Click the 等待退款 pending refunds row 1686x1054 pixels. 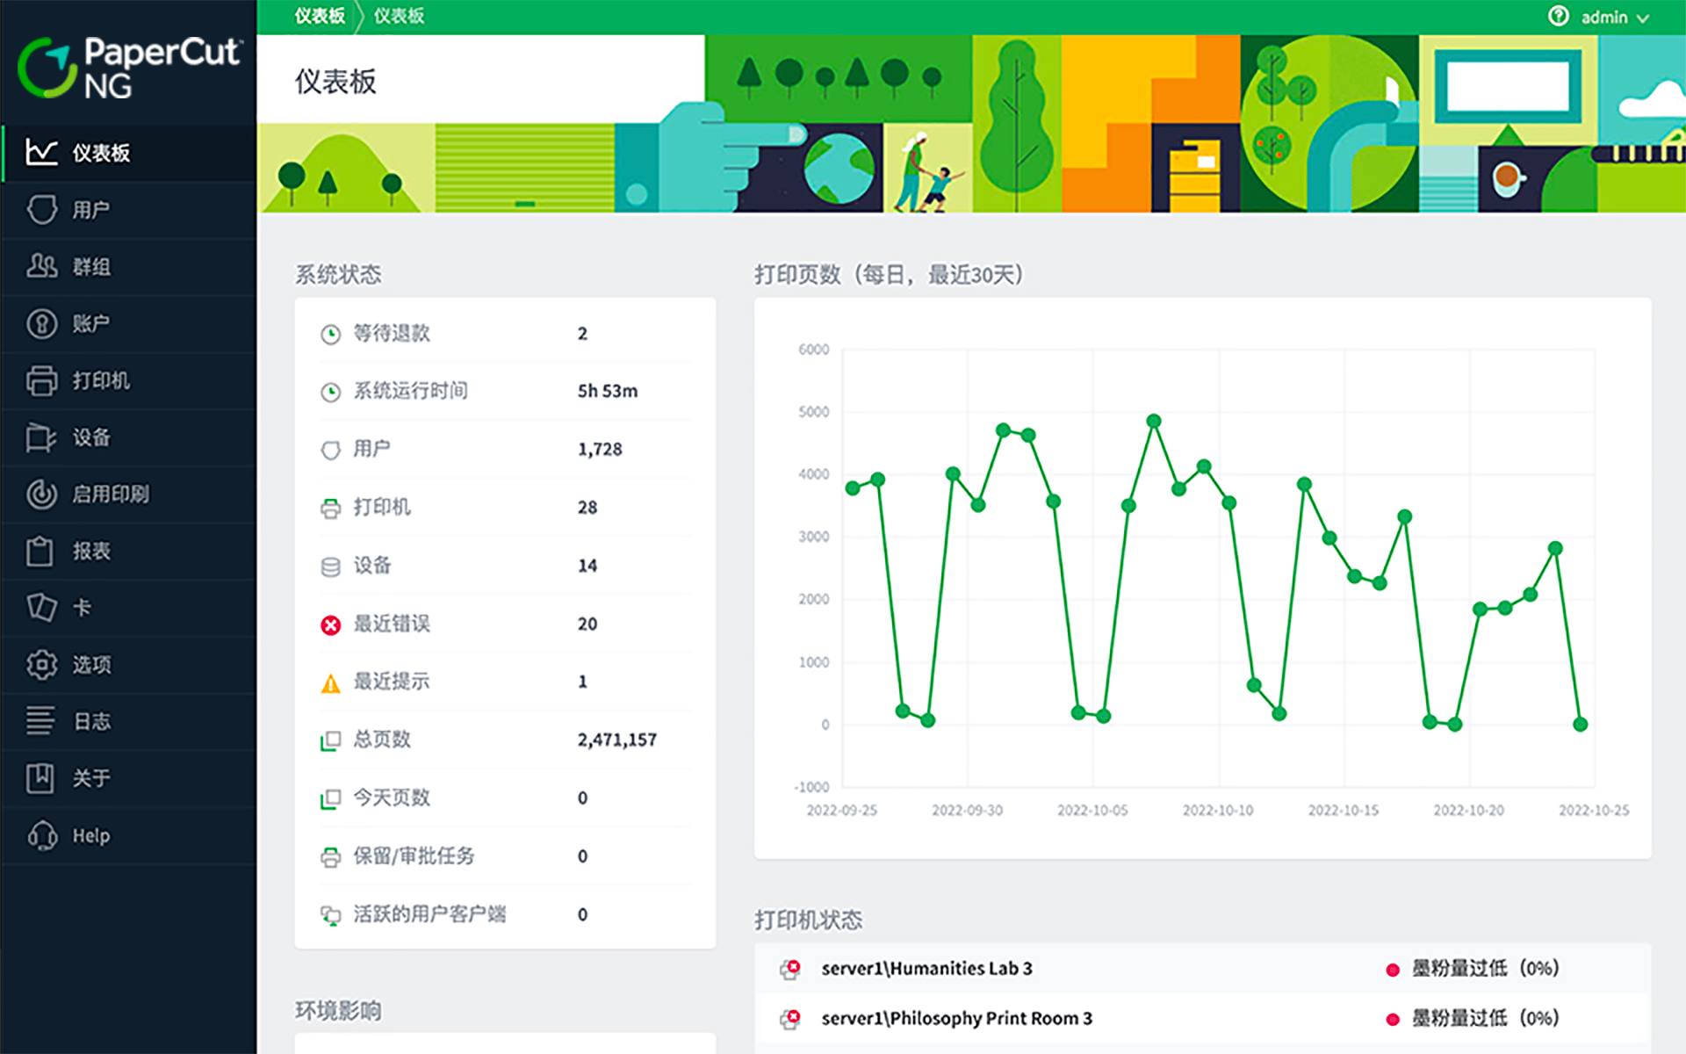(x=392, y=333)
